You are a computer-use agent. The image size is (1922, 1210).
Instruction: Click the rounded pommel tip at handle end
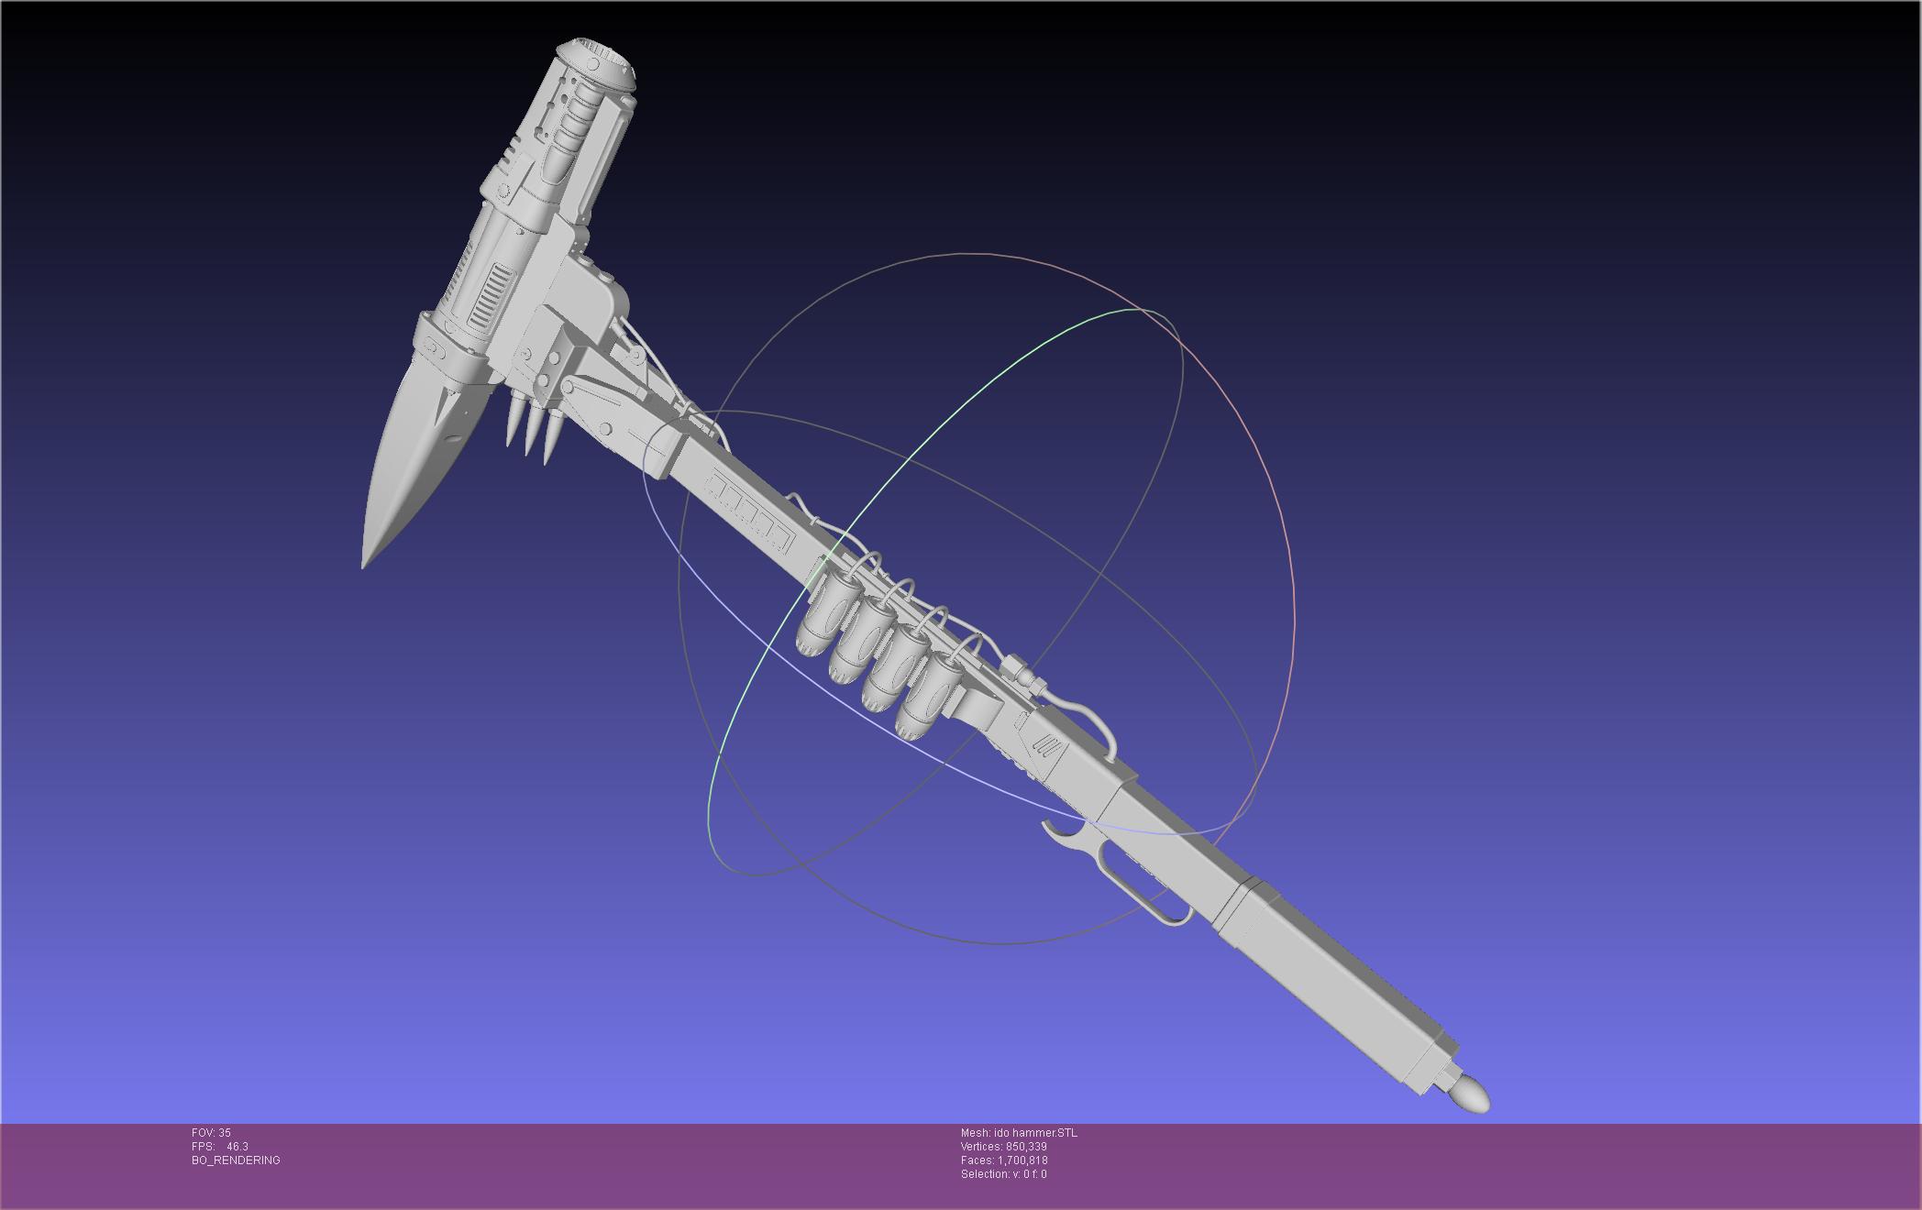(x=1467, y=1096)
